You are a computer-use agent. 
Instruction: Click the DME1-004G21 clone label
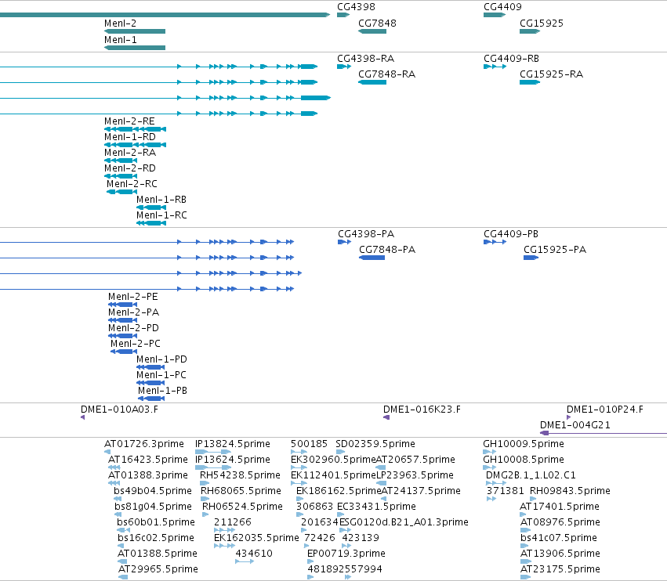[575, 425]
